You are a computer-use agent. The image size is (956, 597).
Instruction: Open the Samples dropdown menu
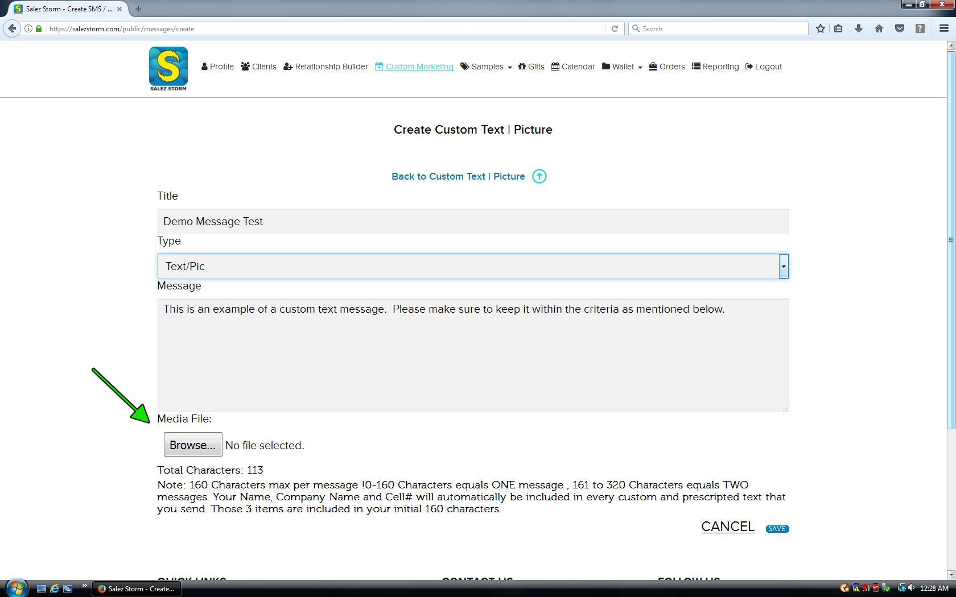(487, 67)
